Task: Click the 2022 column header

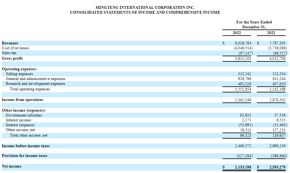Action: 237,33
